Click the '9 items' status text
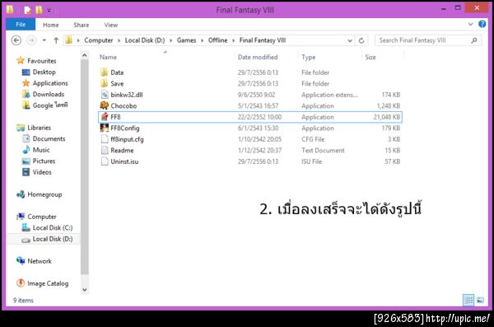The width and height of the screenshot is (494, 327). click(23, 300)
